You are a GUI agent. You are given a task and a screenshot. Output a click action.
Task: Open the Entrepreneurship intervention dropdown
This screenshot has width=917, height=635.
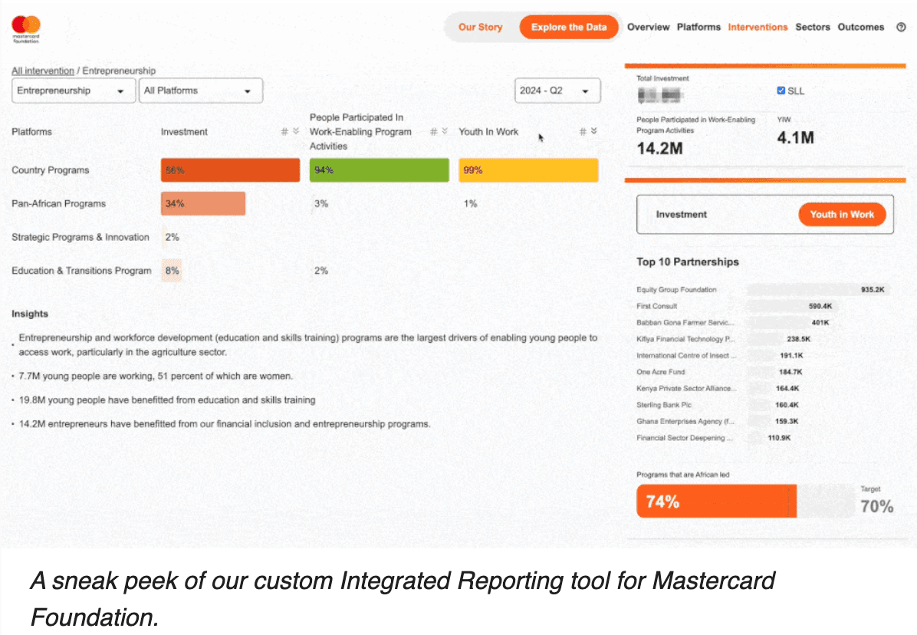[74, 90]
